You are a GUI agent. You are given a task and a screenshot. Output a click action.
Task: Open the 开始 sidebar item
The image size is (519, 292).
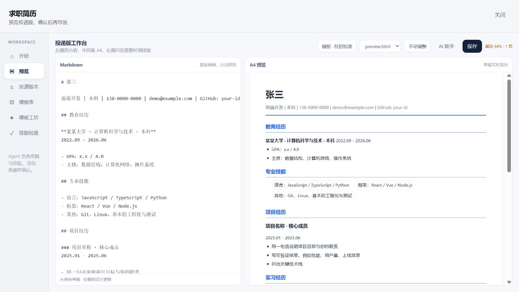pyautogui.click(x=24, y=56)
